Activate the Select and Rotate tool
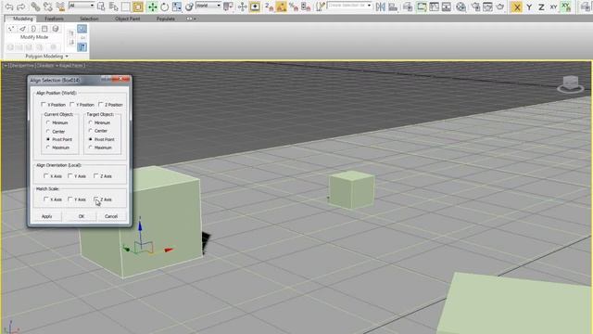This screenshot has width=593, height=334. click(165, 6)
